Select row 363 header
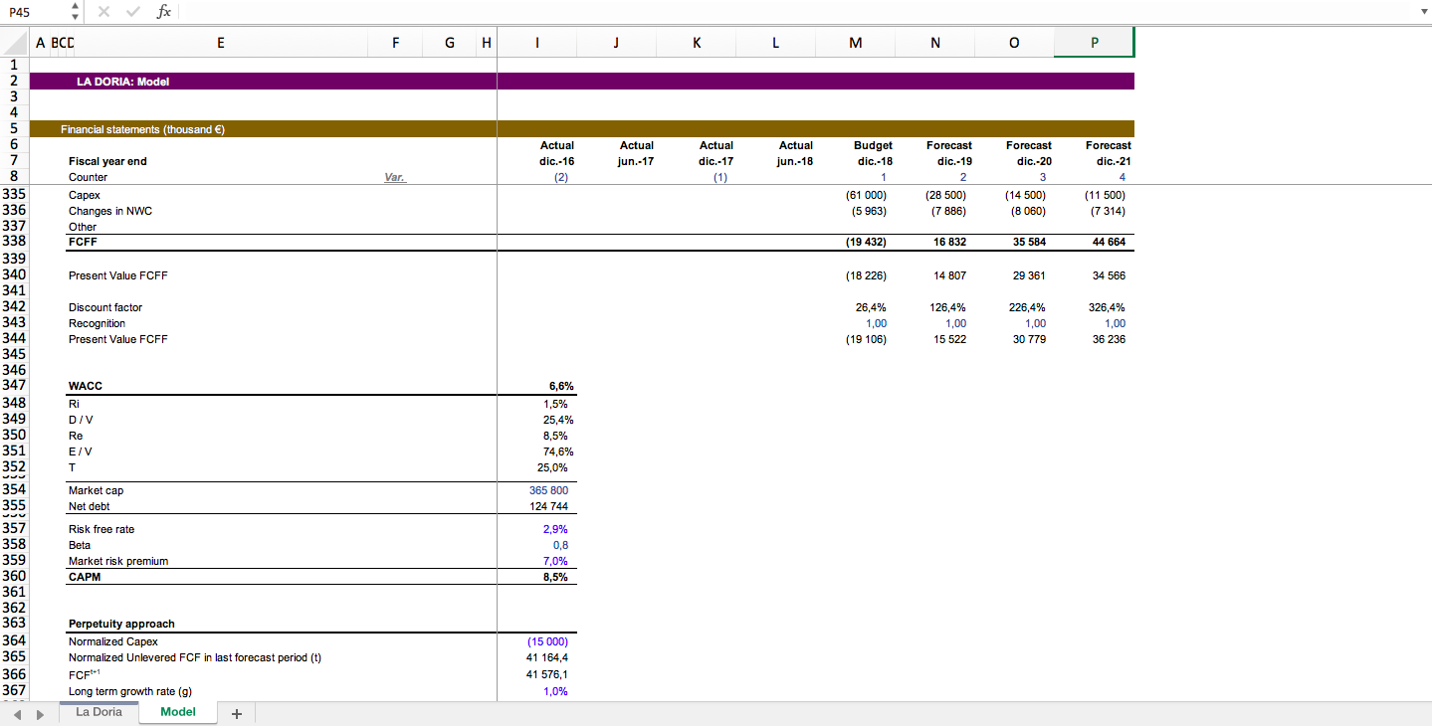This screenshot has height=726, width=1432. click(x=14, y=624)
